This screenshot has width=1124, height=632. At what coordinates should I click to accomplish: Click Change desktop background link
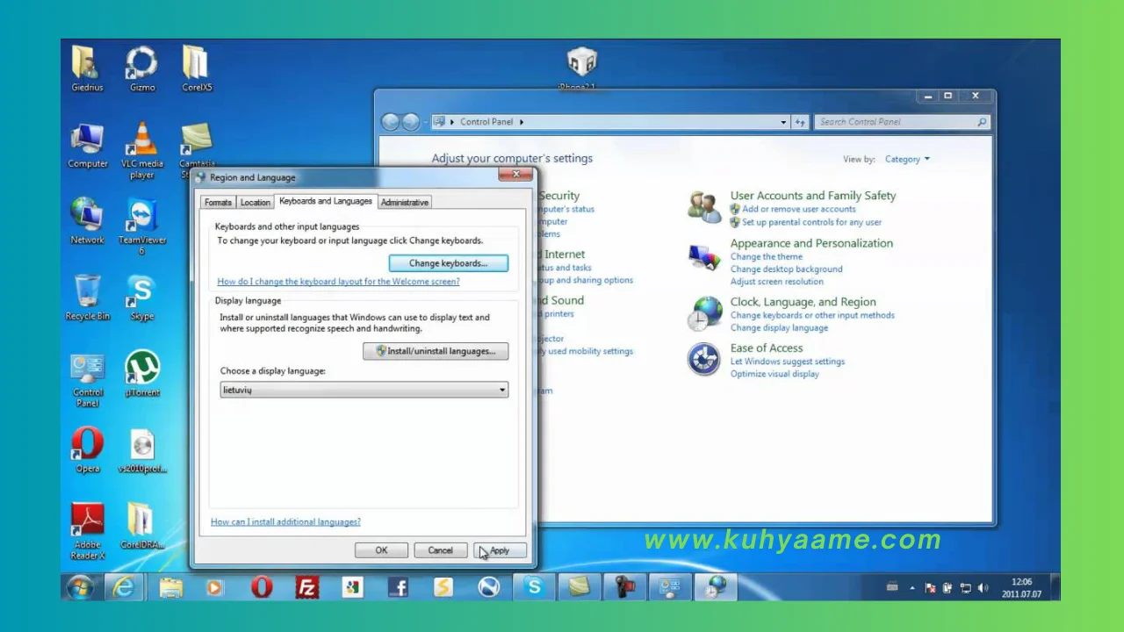786,269
